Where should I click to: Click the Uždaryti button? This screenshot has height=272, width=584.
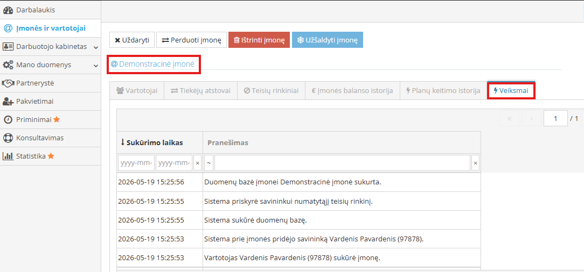coord(132,40)
